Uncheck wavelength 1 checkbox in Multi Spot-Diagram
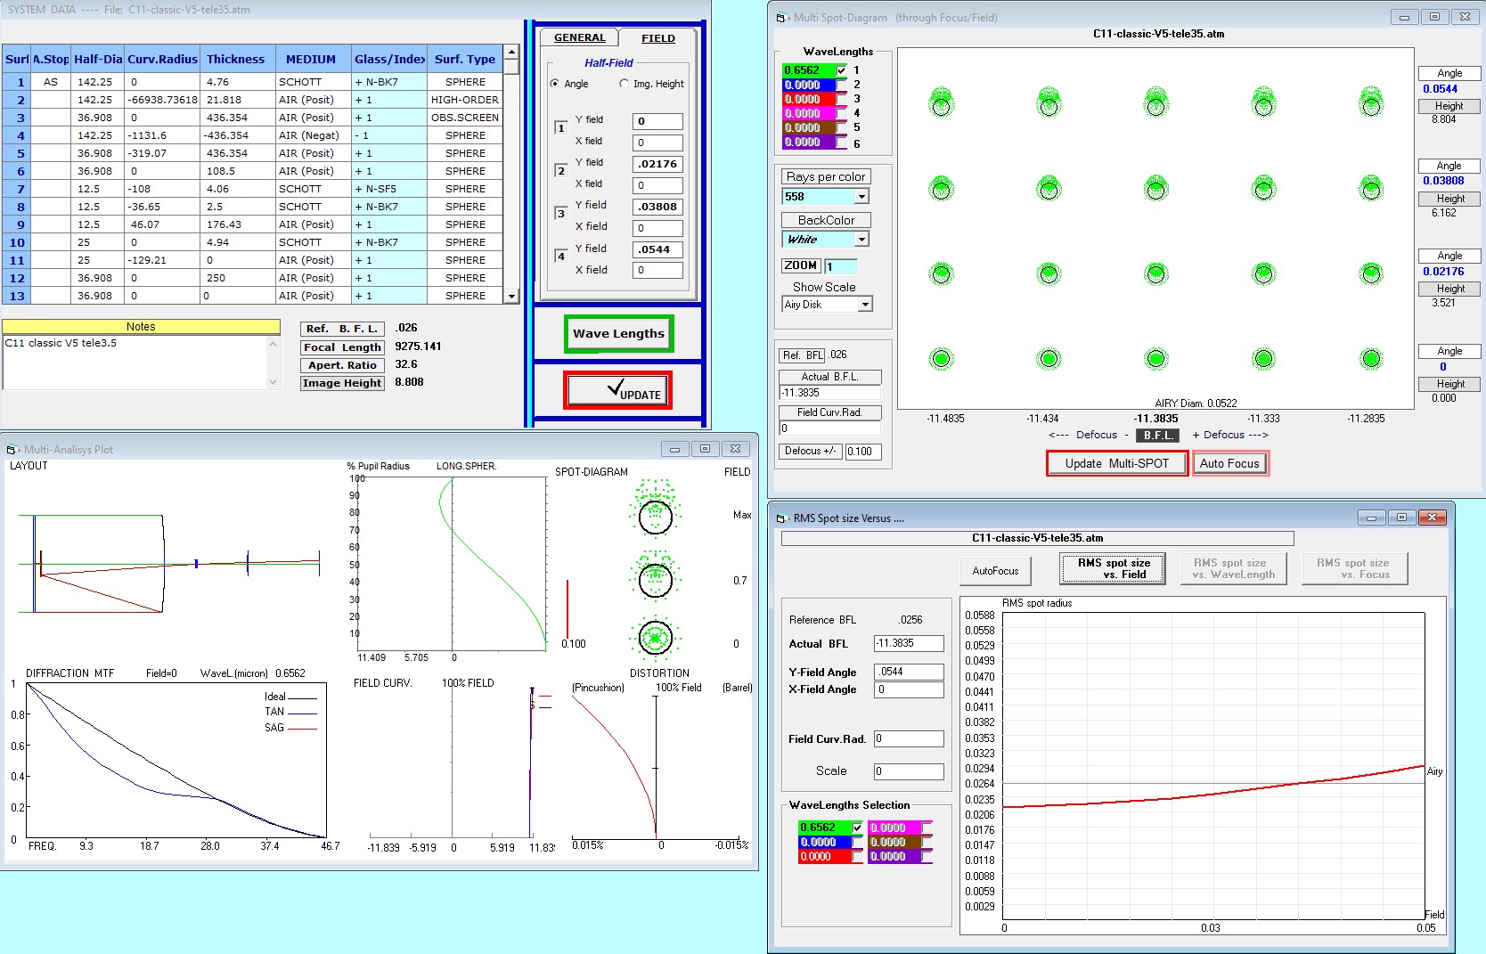The image size is (1486, 954). (x=842, y=69)
